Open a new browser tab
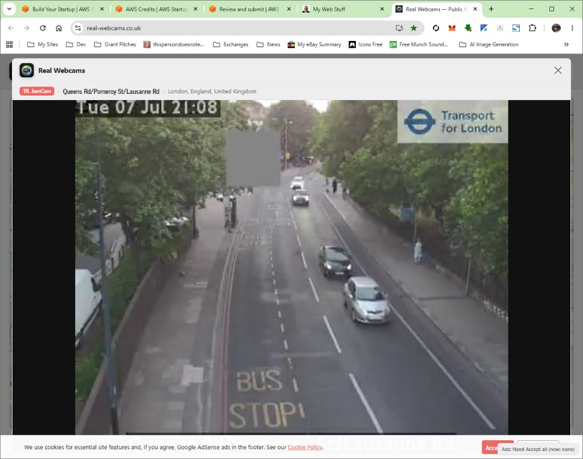The width and height of the screenshot is (583, 459). tap(491, 9)
